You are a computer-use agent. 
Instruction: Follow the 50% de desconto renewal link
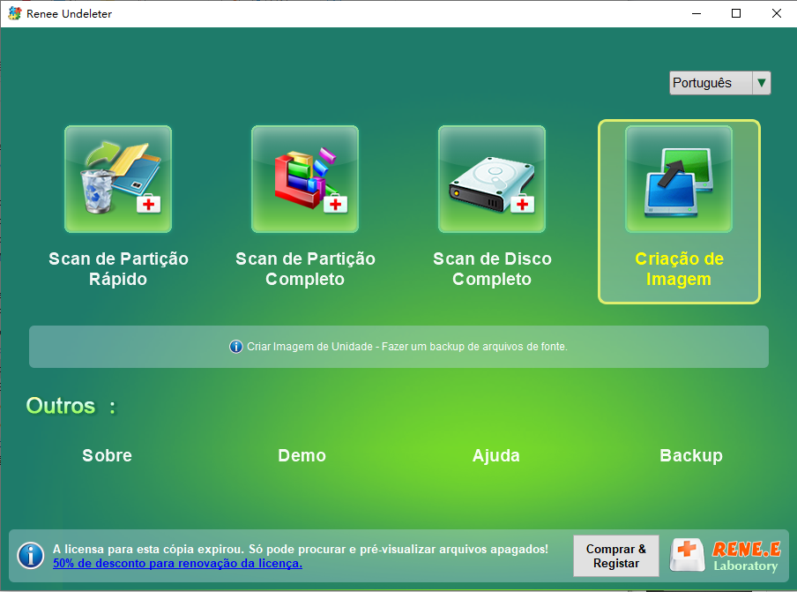pyautogui.click(x=177, y=563)
